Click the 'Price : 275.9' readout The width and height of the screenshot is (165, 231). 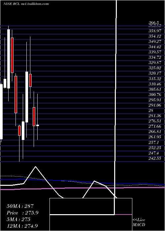click(22, 213)
